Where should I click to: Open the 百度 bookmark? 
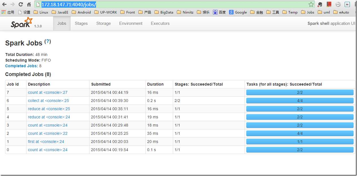coord(219,12)
